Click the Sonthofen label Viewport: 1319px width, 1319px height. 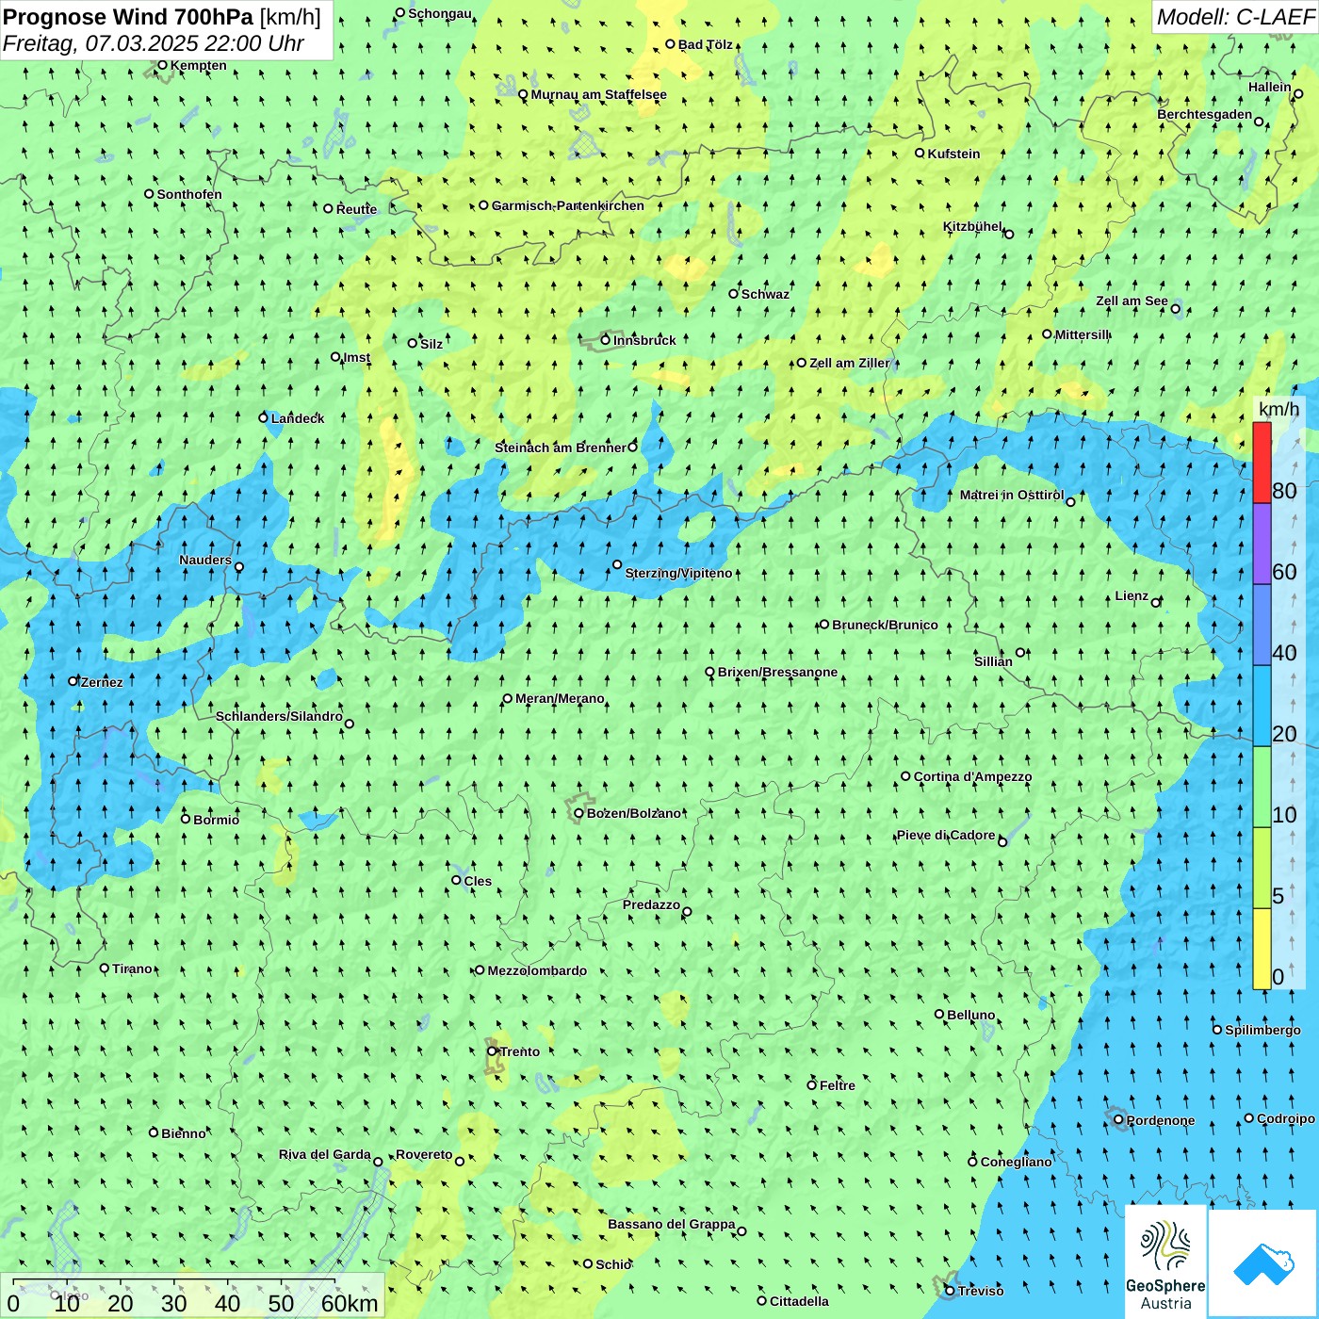(189, 194)
